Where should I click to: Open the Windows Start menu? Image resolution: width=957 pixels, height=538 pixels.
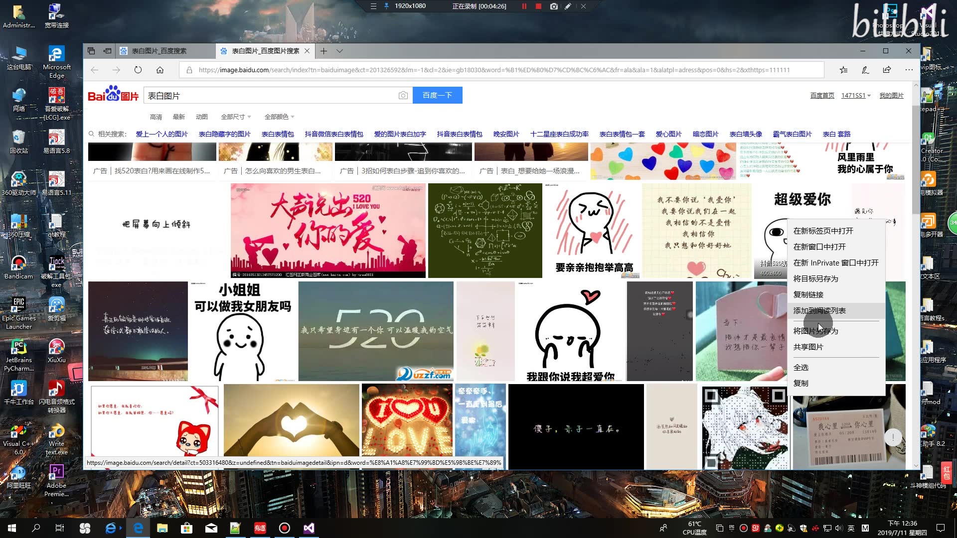12,528
